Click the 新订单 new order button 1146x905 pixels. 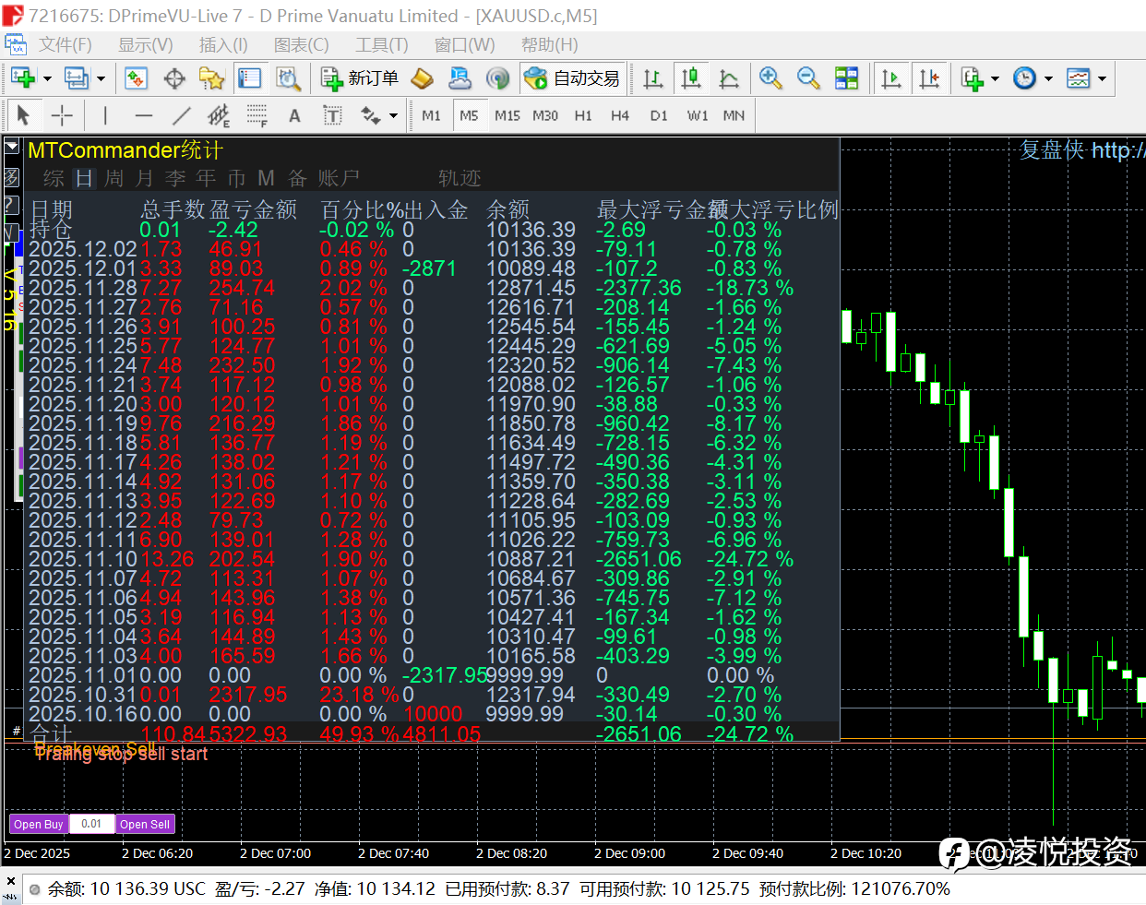pos(361,78)
